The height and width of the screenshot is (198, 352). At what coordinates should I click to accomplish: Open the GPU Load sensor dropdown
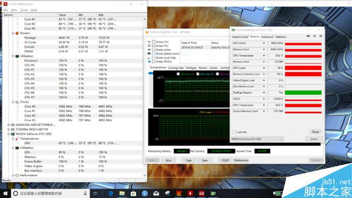point(264,68)
